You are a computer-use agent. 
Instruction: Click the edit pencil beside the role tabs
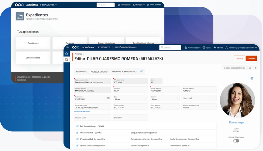[x=142, y=71]
